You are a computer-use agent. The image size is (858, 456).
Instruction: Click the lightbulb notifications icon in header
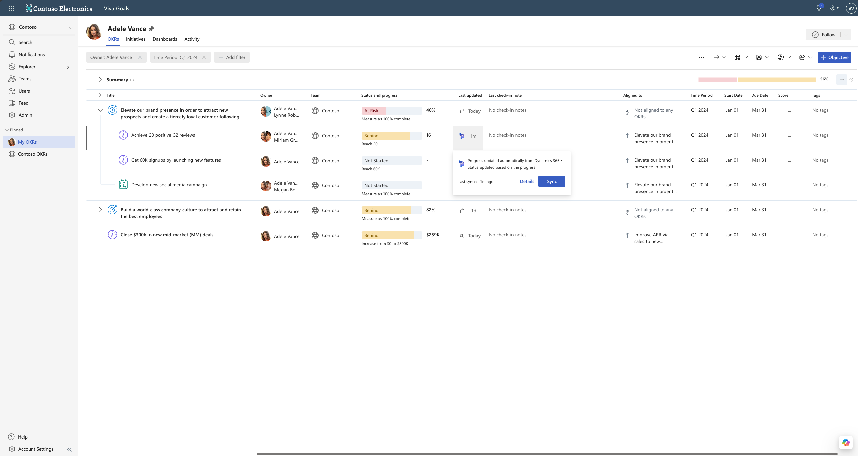(819, 8)
